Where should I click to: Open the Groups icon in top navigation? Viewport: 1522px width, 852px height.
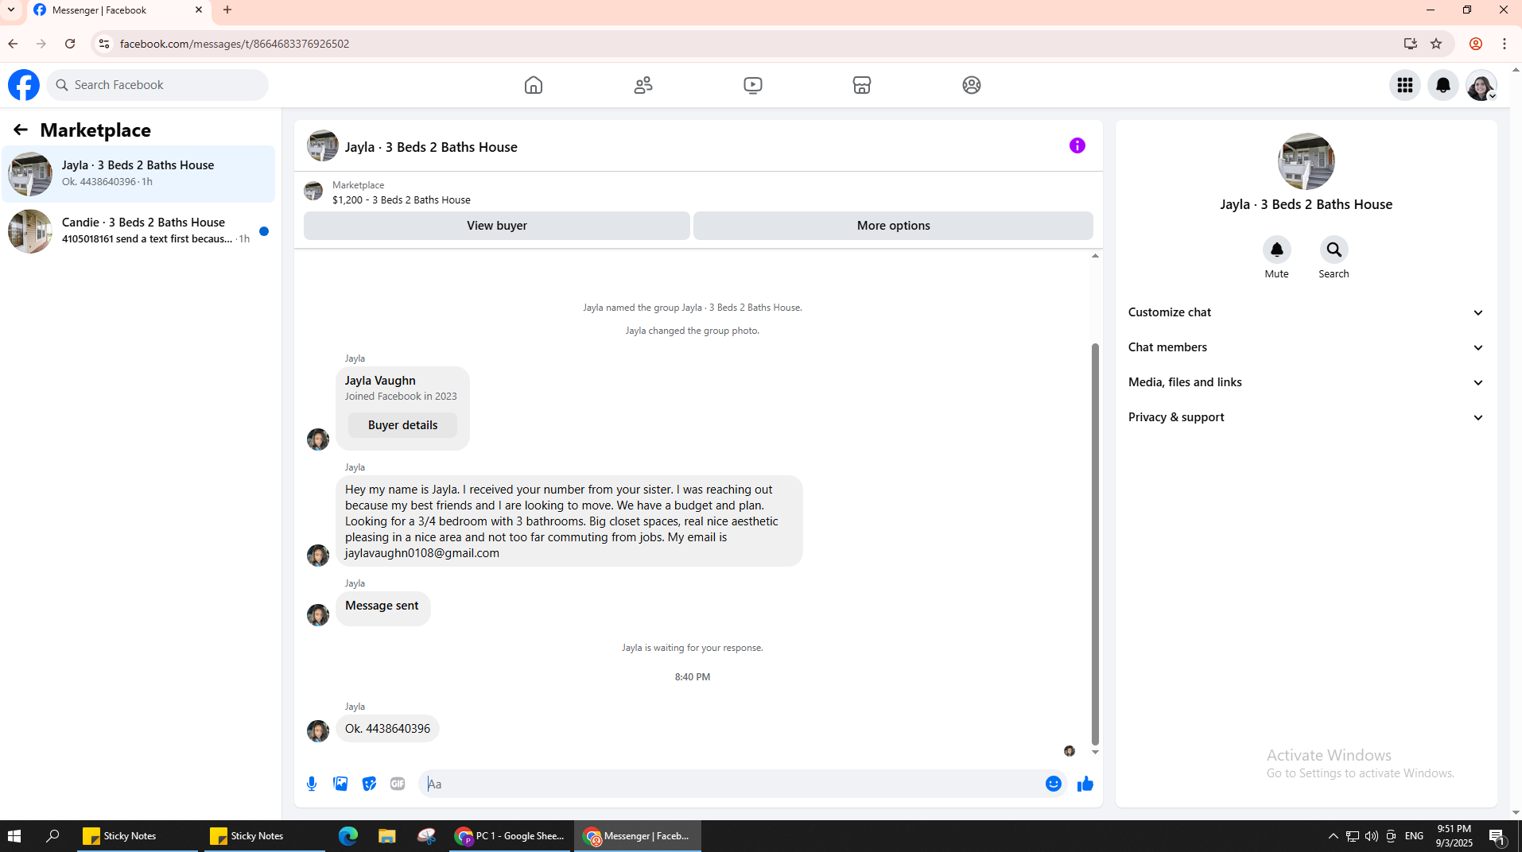[x=972, y=85]
